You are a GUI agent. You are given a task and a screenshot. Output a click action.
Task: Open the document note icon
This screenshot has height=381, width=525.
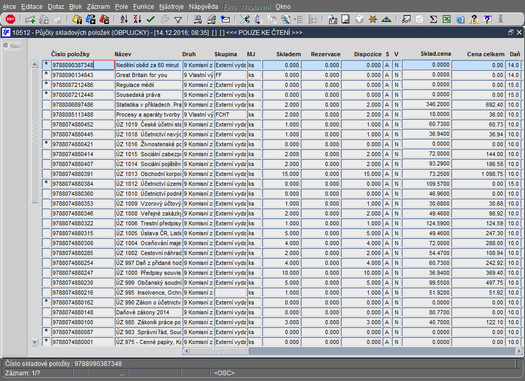pyautogui.click(x=345, y=19)
